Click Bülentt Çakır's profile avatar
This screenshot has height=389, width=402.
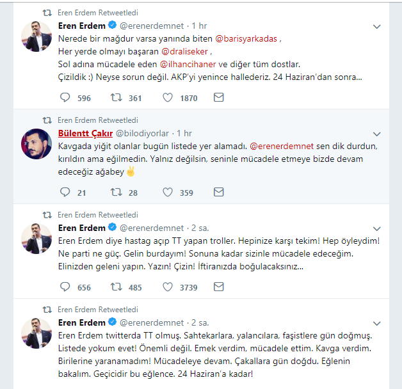pyautogui.click(x=37, y=143)
